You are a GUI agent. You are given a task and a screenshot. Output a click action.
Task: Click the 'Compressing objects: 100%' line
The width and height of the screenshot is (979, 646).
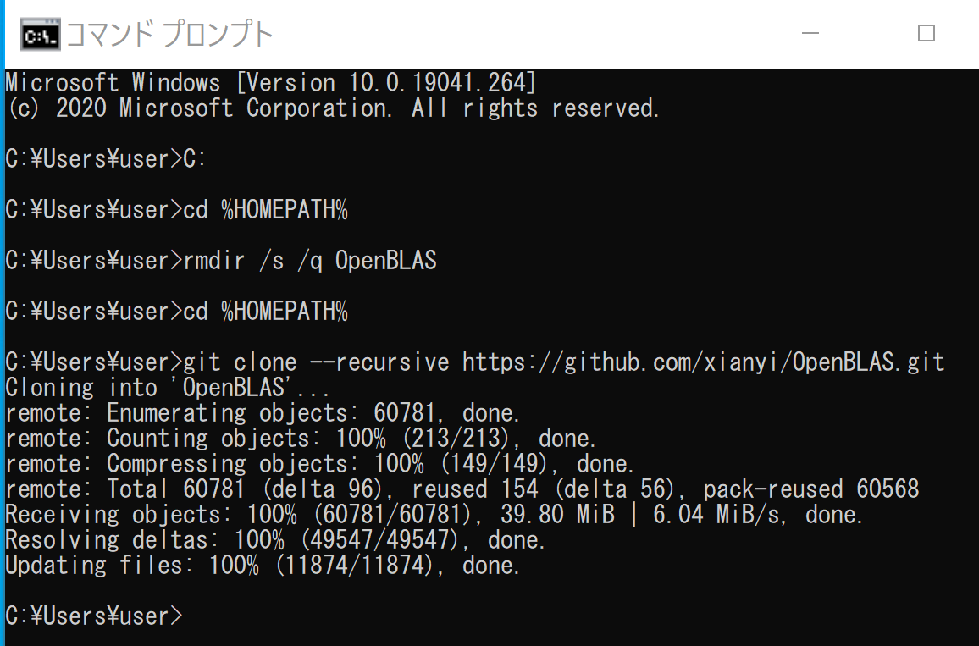pyautogui.click(x=319, y=464)
